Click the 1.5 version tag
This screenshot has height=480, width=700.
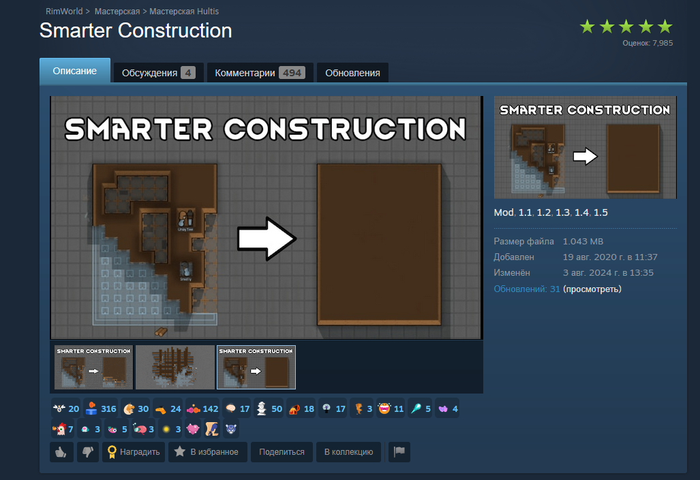[600, 212]
